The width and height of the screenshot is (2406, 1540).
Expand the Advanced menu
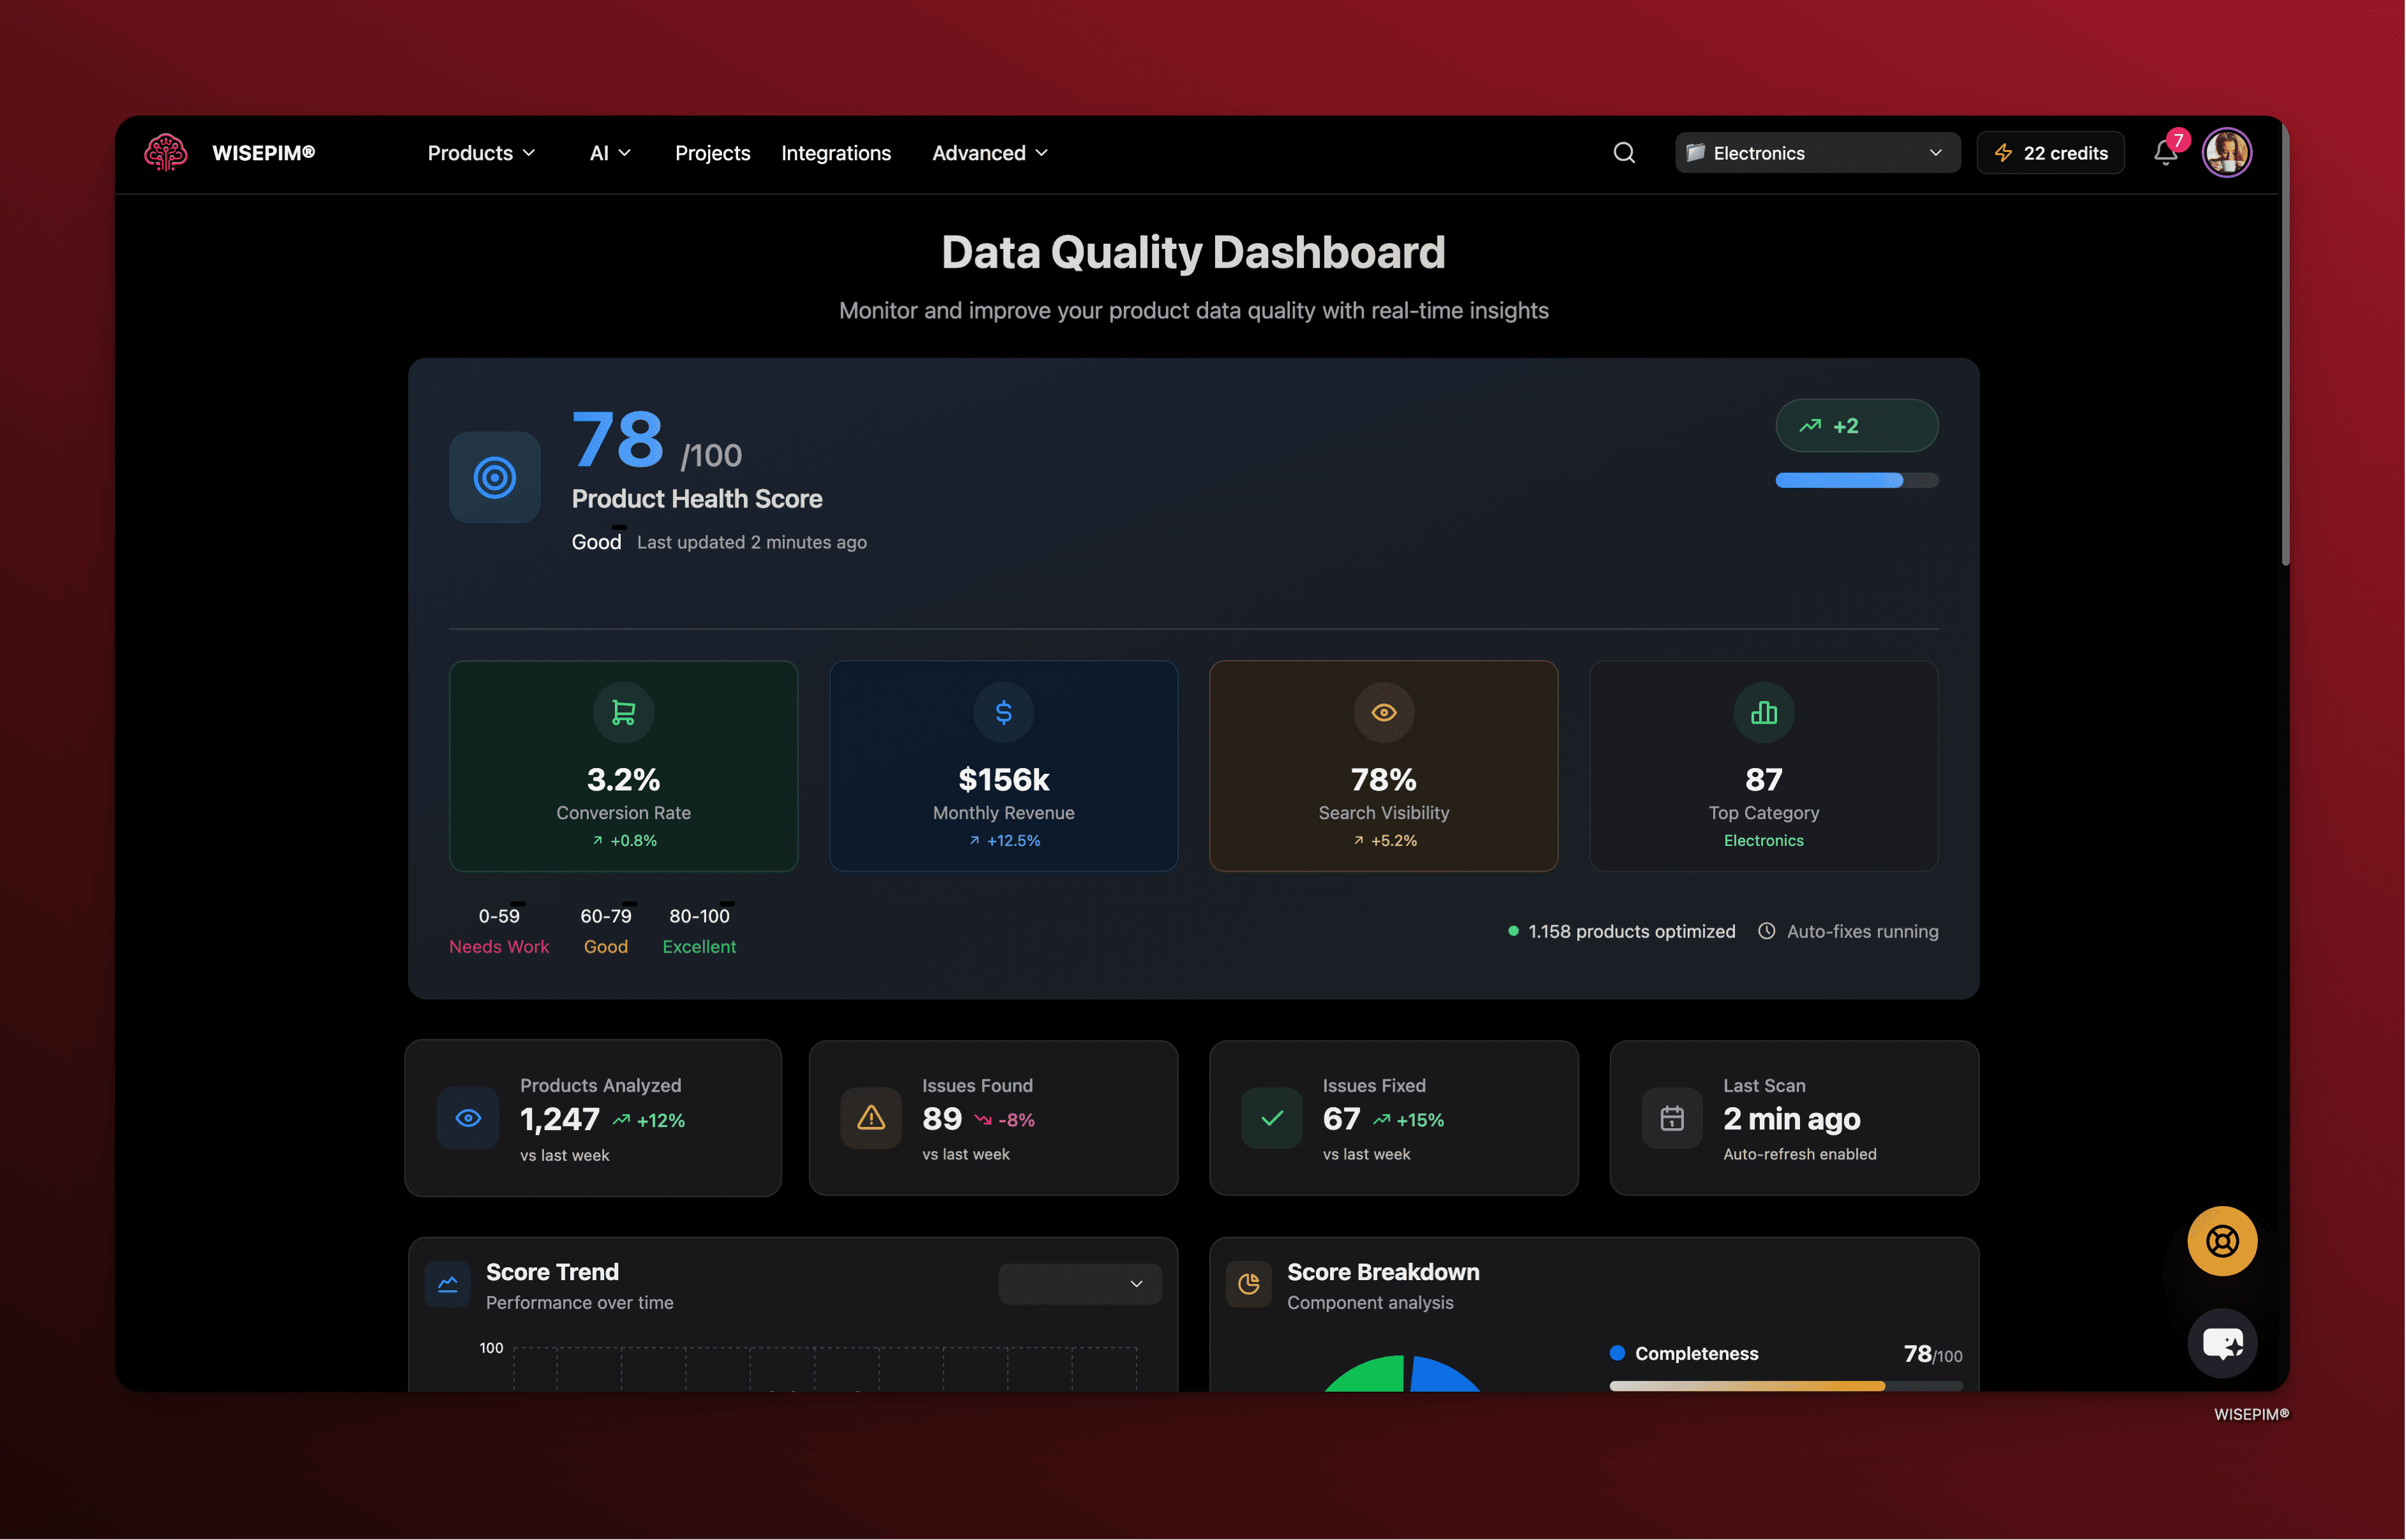988,152
